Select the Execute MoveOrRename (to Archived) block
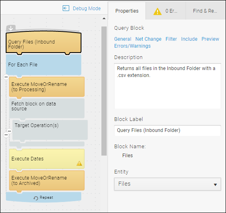Screen dimensions: 226x213 (x=47, y=180)
